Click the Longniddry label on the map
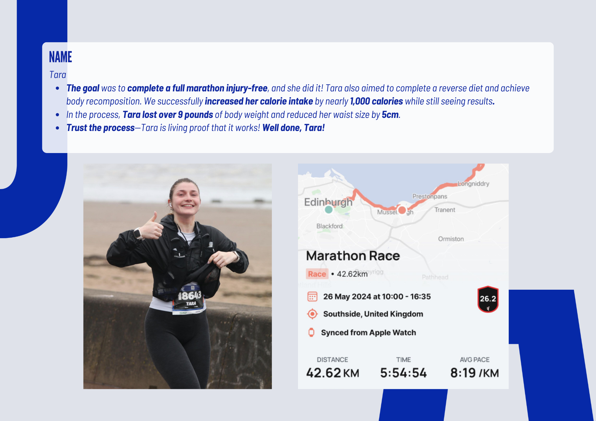The image size is (596, 421). (474, 184)
